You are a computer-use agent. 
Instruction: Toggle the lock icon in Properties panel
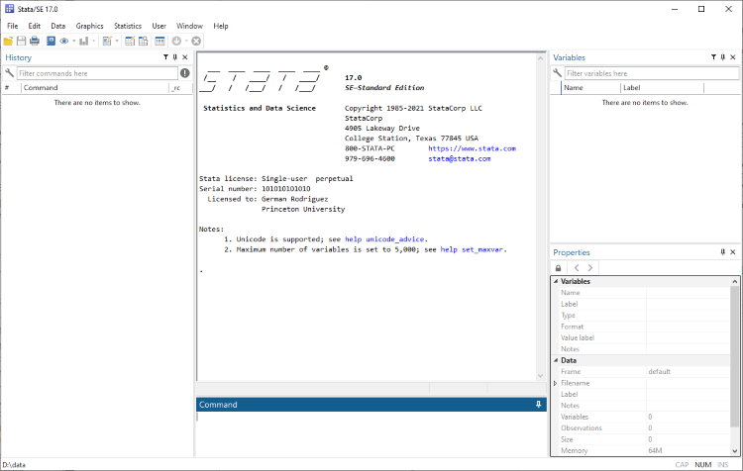(x=558, y=268)
